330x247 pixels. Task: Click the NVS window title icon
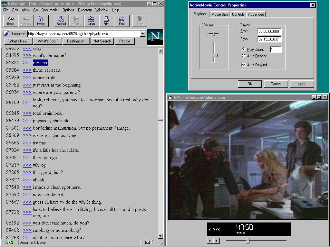[170, 97]
